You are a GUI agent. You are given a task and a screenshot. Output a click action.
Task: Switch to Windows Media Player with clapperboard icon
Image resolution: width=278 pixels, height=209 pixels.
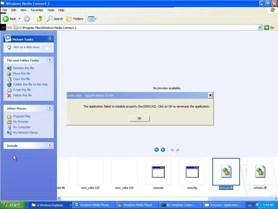(137, 205)
